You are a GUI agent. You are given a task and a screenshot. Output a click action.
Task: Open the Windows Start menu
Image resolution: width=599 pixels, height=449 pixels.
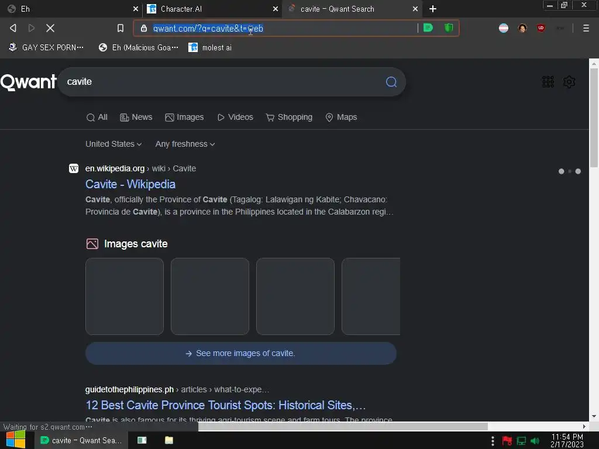click(16, 440)
